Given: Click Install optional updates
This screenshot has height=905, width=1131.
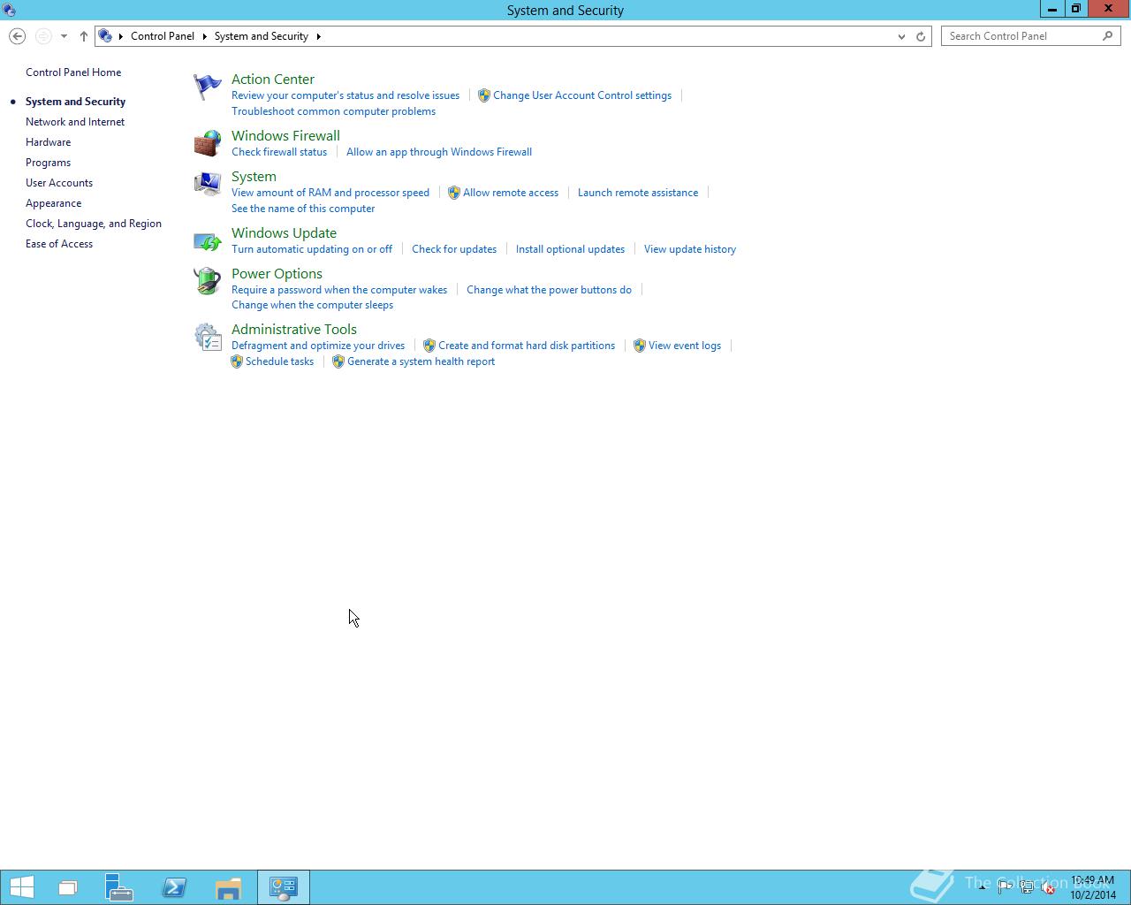Looking at the screenshot, I should 570,249.
